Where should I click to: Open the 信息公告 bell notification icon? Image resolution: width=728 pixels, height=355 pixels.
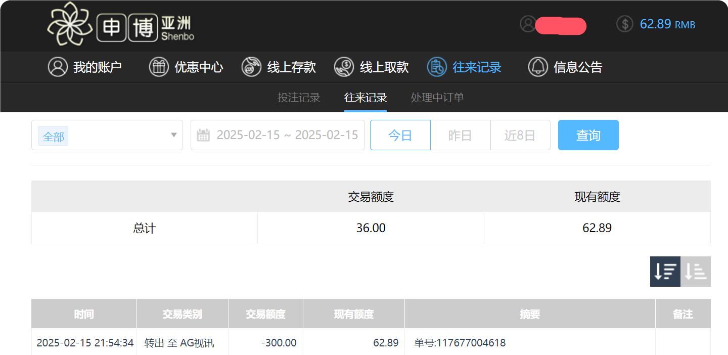(x=538, y=67)
